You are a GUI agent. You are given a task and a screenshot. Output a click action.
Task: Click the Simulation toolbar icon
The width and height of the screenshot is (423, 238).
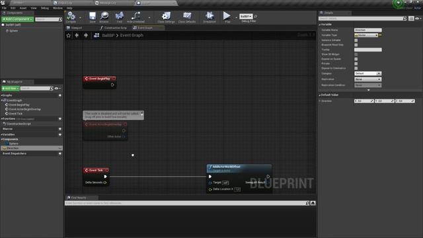(210, 17)
